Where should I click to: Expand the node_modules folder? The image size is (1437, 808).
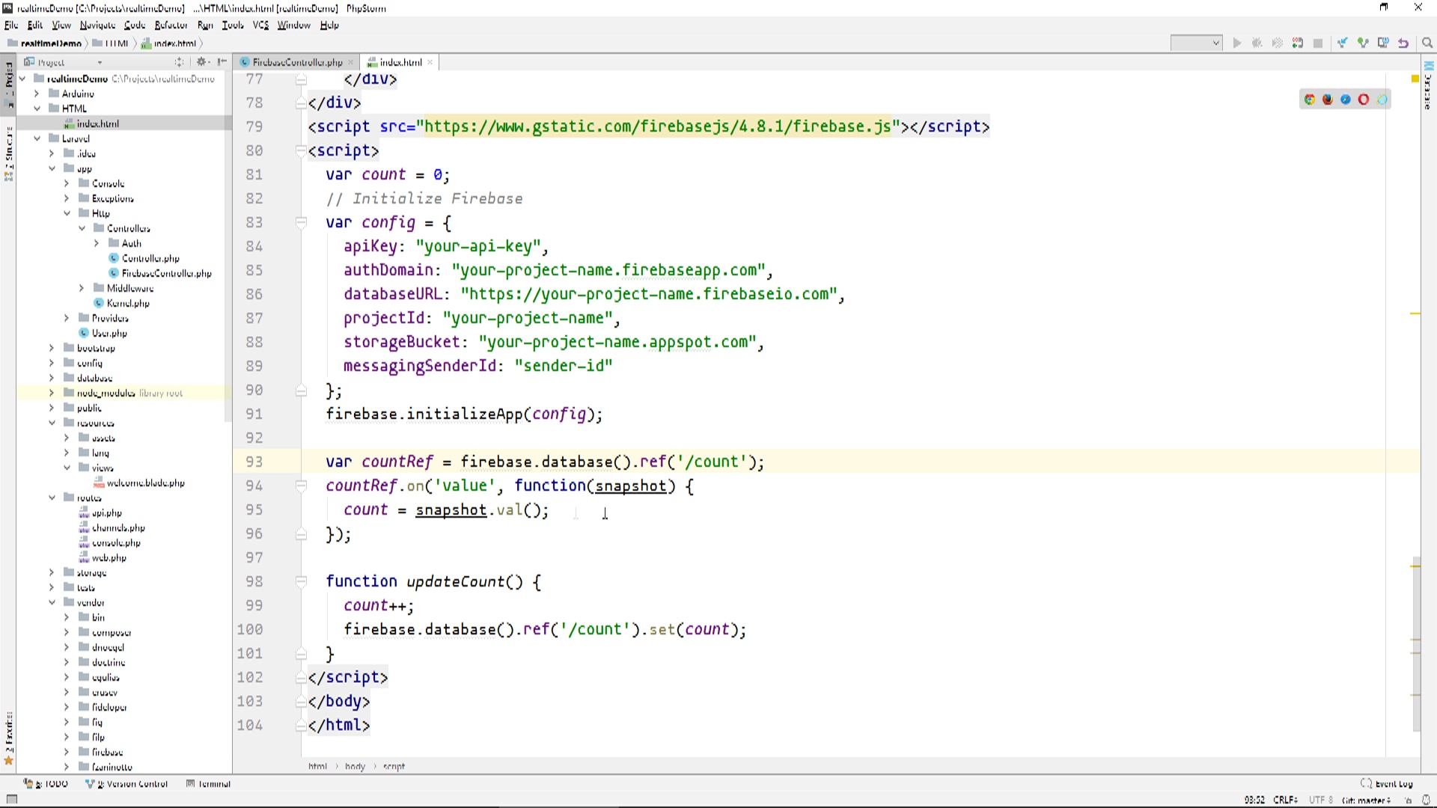[x=52, y=393]
